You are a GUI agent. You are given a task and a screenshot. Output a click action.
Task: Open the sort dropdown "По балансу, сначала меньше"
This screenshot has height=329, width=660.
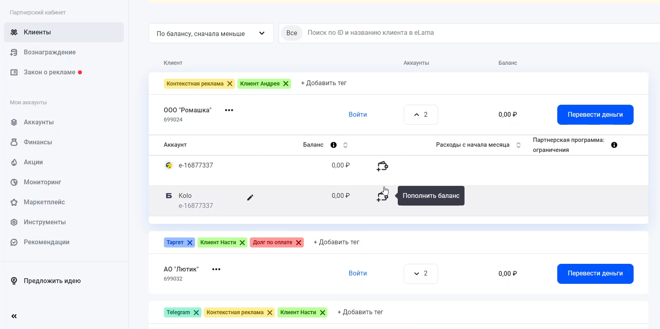coord(211,34)
